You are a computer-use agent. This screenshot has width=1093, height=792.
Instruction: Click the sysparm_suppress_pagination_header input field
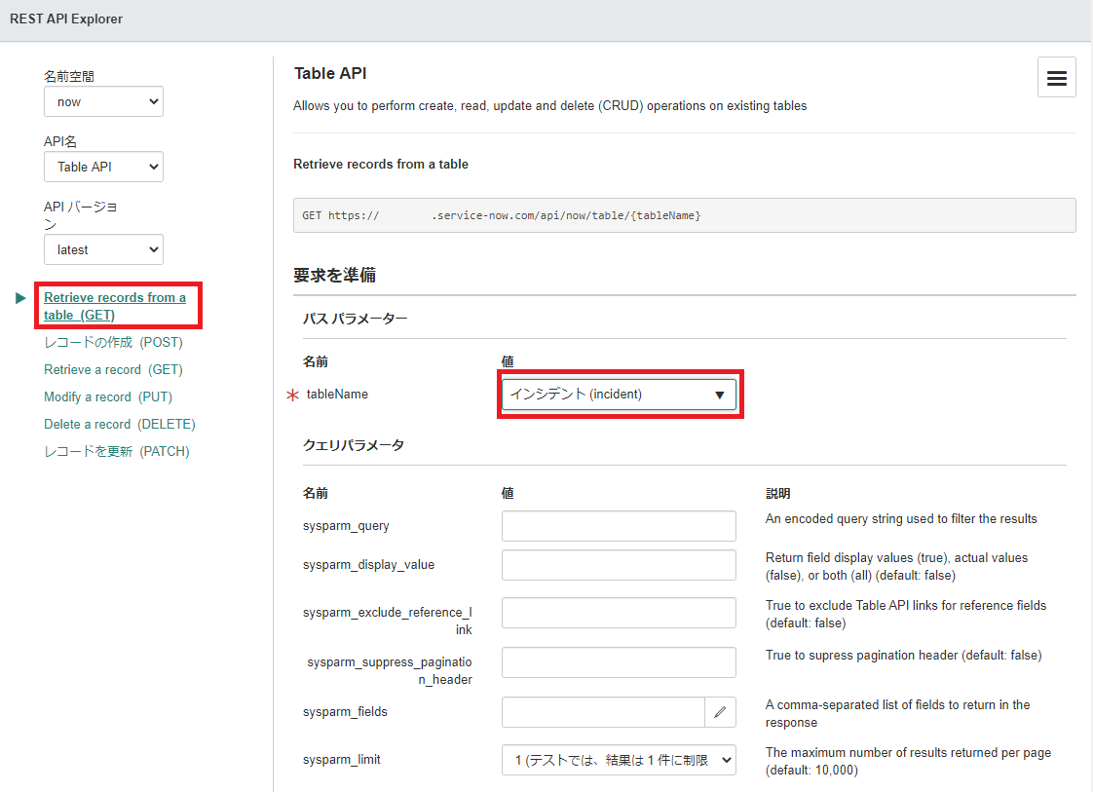(619, 662)
